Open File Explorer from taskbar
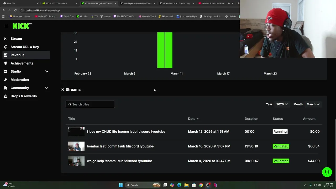336x189 pixels. click(186, 185)
